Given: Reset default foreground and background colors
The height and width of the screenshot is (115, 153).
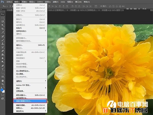Looking at the screenshot, I should pos(1,87).
